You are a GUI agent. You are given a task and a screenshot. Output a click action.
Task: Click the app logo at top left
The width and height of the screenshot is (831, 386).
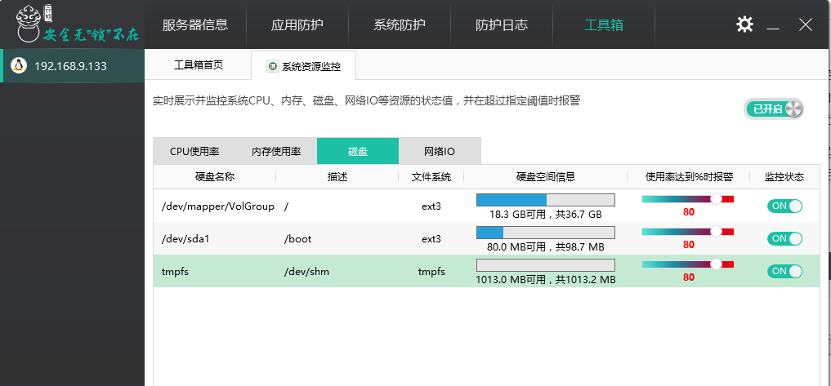point(78,24)
